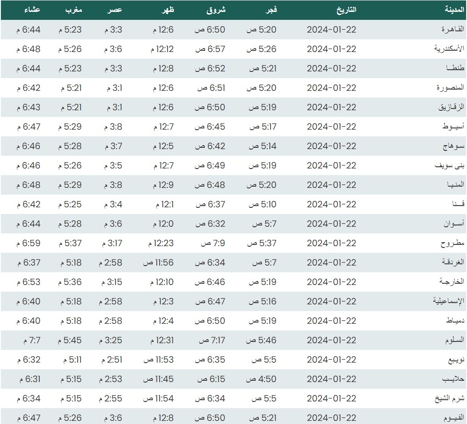Click the Fajr time in the أسوان row

pos(264,224)
